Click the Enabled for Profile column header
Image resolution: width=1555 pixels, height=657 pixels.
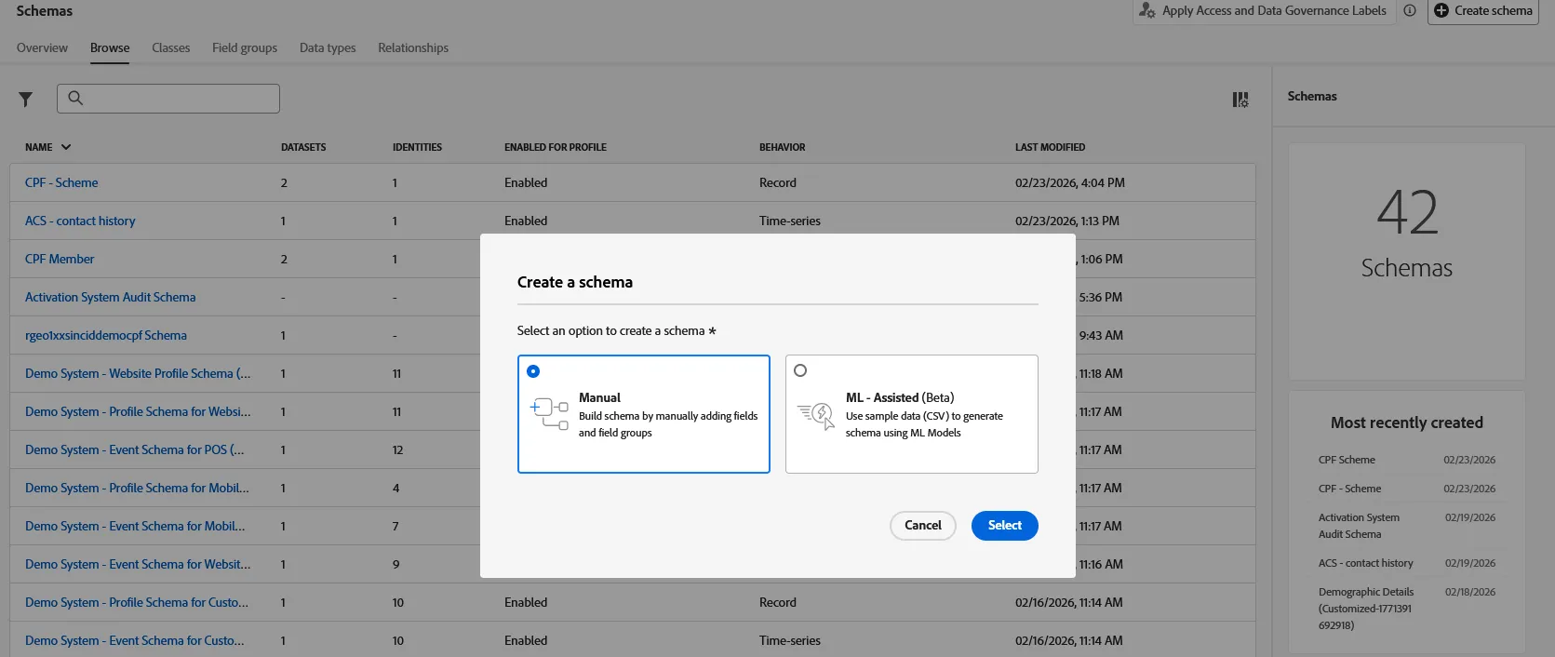pyautogui.click(x=556, y=147)
